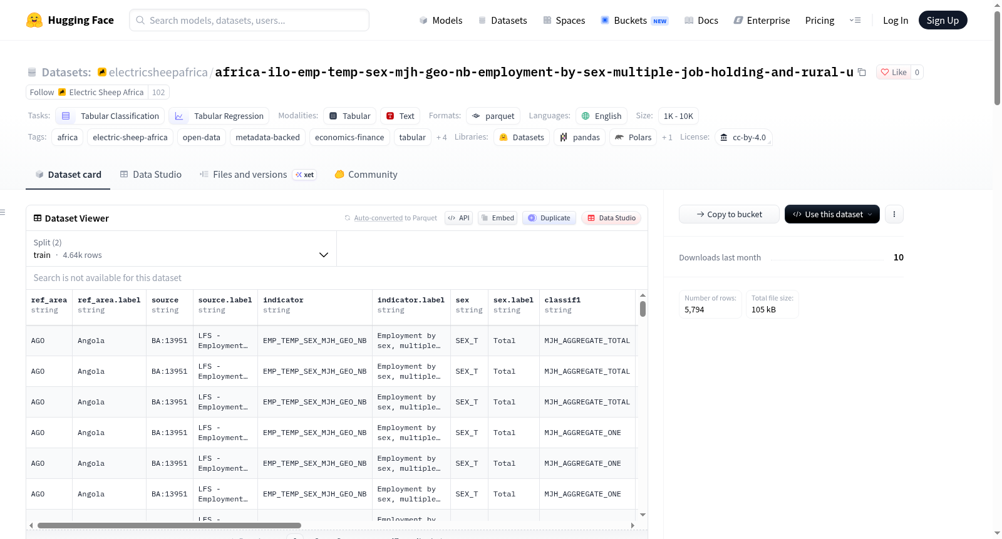Click the Hugging Face logo icon
The height and width of the screenshot is (539, 1002).
(x=34, y=20)
